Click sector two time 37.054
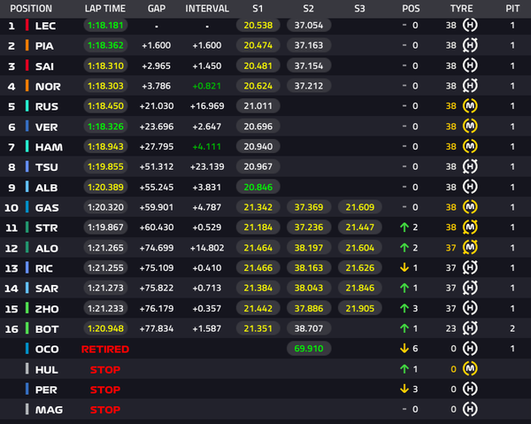531x424 pixels. (x=309, y=26)
